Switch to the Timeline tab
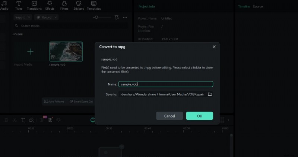 coord(244,7)
